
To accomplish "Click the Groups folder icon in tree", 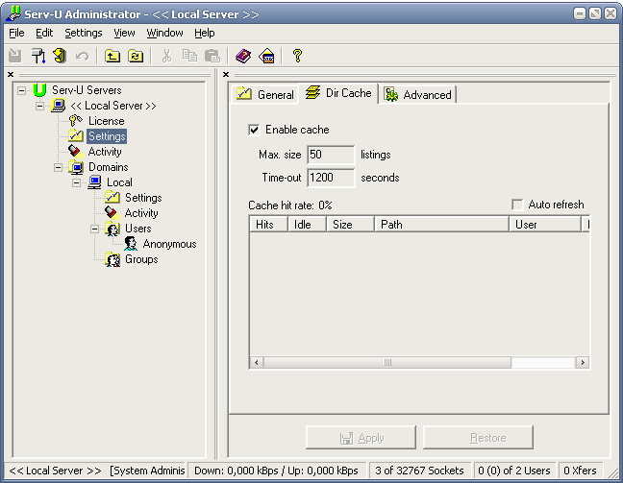I will [112, 259].
